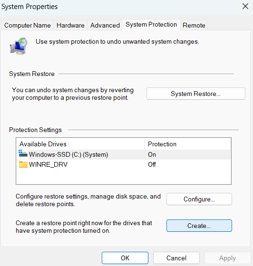This screenshot has width=253, height=266.
Task: Switch to the Computer Name tab
Action: [27, 25]
